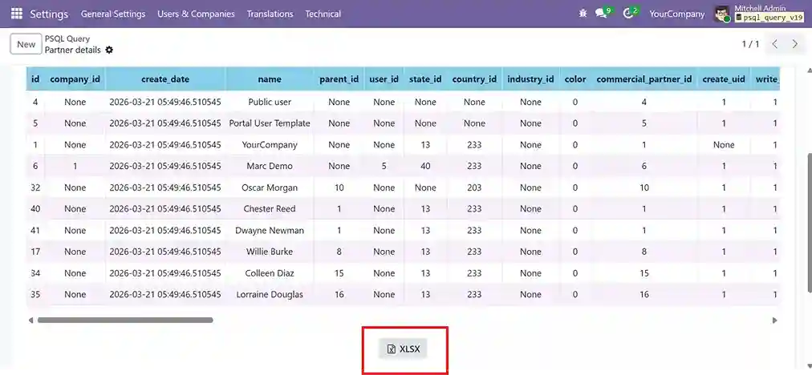Viewport: 812px width, 375px height.
Task: Click the vertical scrollbar thumb
Action: (x=808, y=223)
